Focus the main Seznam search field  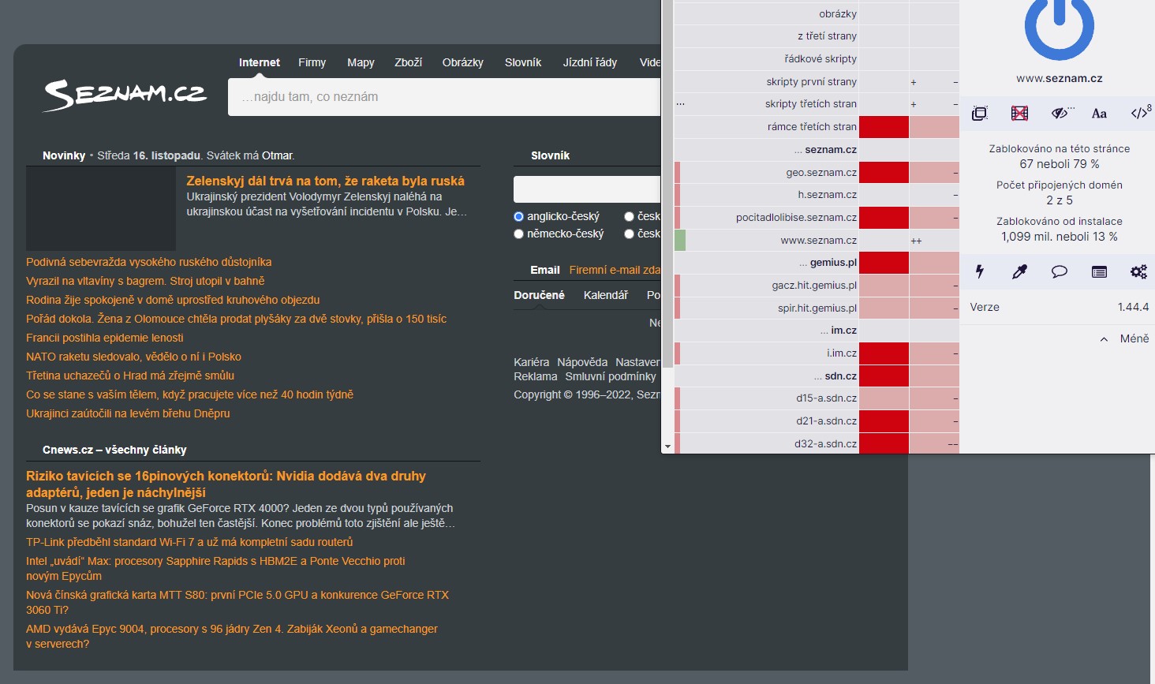point(444,97)
